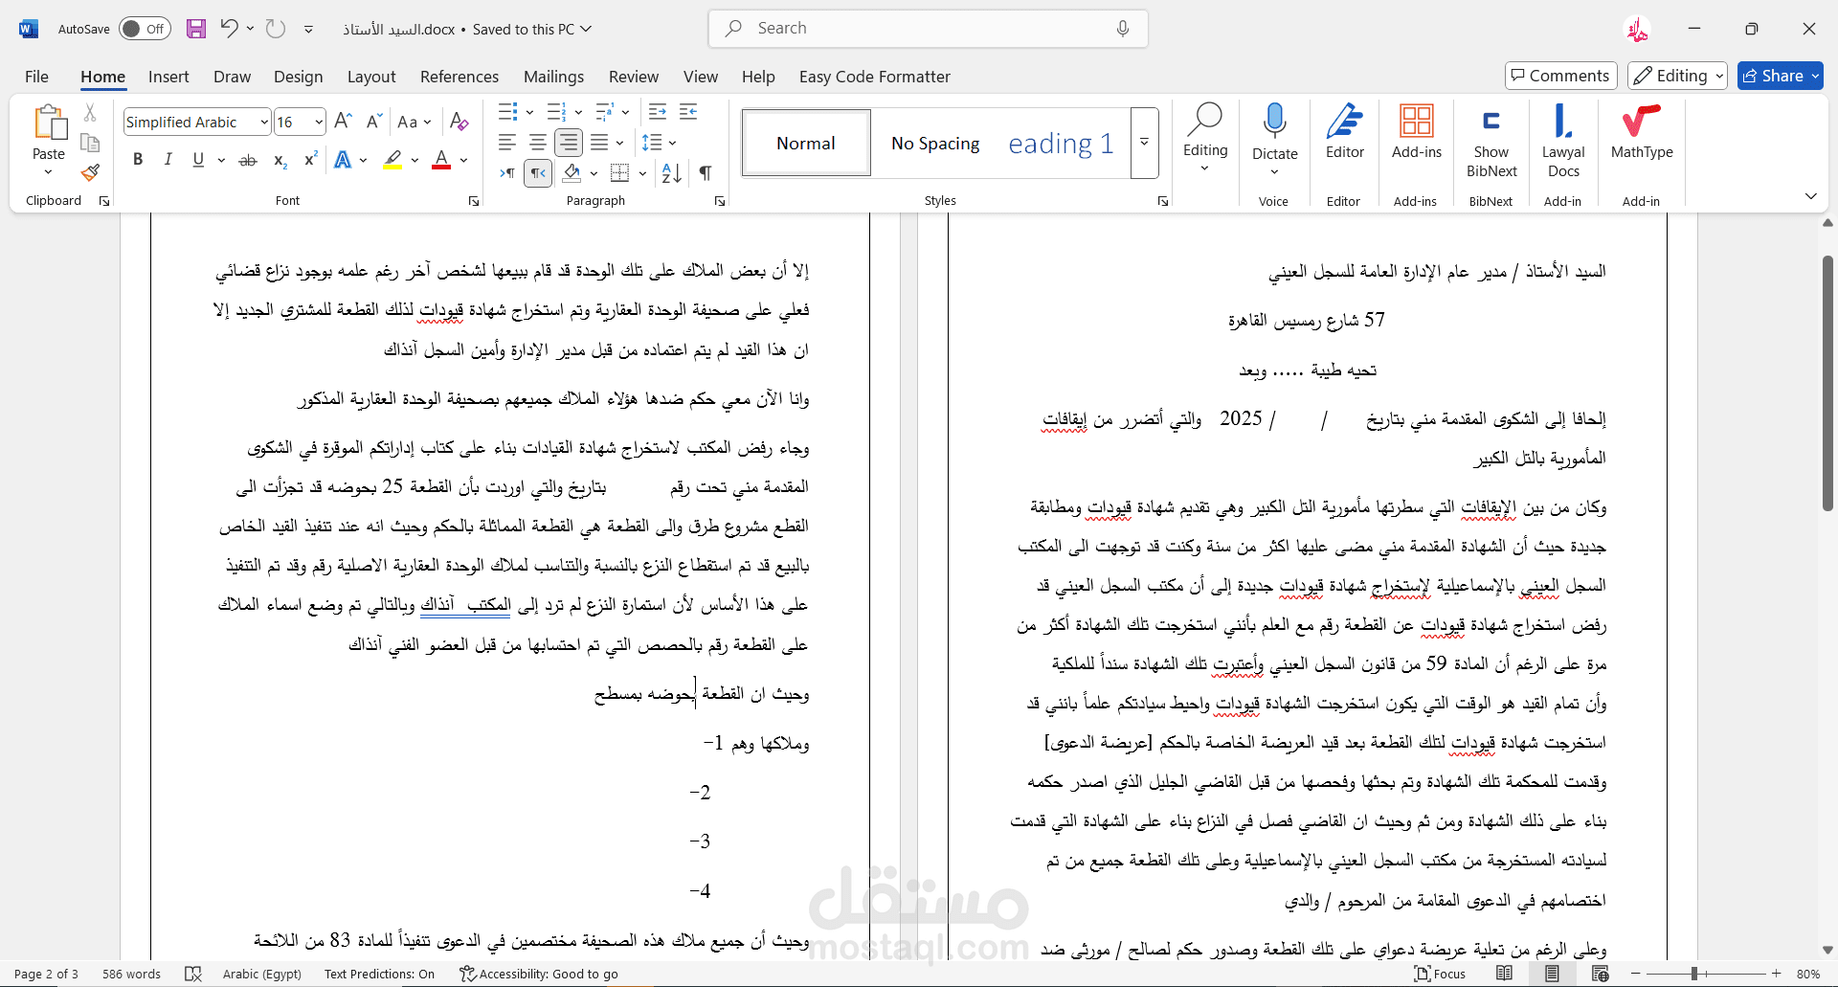Click the Sort paragraph icon
The height and width of the screenshot is (987, 1838).
[672, 173]
